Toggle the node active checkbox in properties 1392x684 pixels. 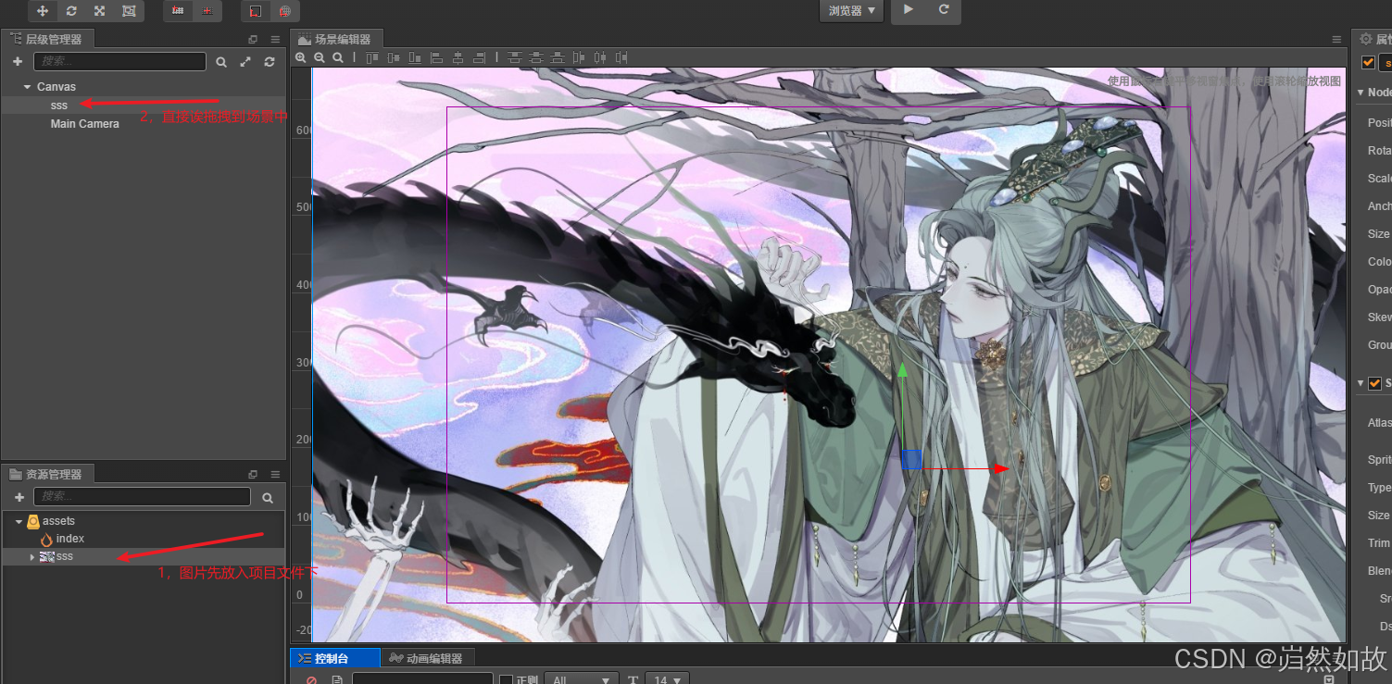[x=1368, y=62]
